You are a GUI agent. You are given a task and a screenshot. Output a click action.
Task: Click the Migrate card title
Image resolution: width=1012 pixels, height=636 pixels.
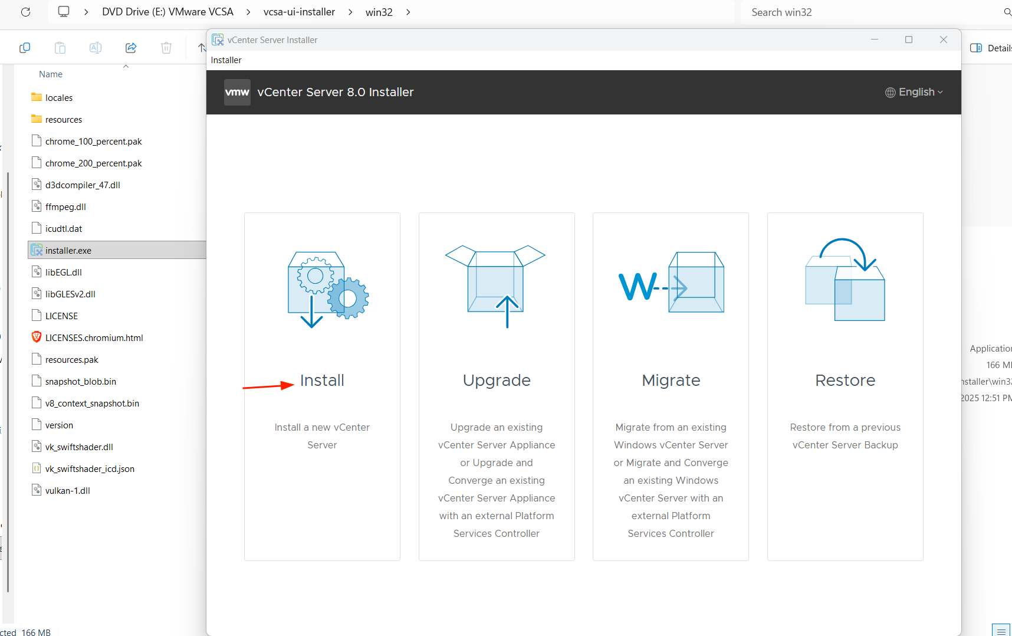[671, 381]
